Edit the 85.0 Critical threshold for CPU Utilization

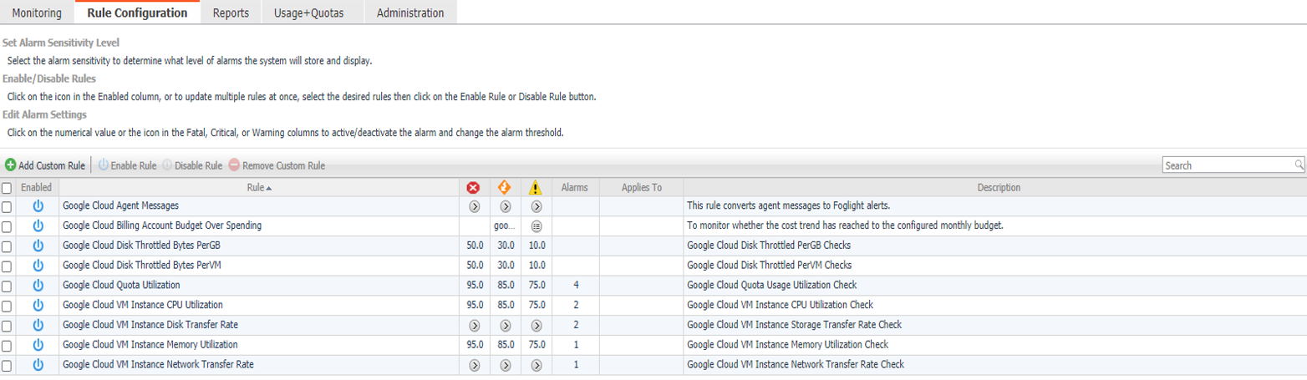[506, 306]
